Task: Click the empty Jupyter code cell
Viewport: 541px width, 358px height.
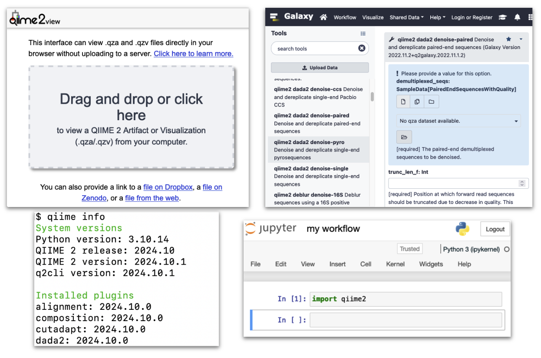Action: pos(406,320)
